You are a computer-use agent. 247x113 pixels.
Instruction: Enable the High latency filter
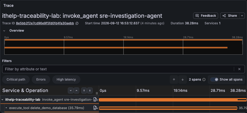(x=66, y=80)
